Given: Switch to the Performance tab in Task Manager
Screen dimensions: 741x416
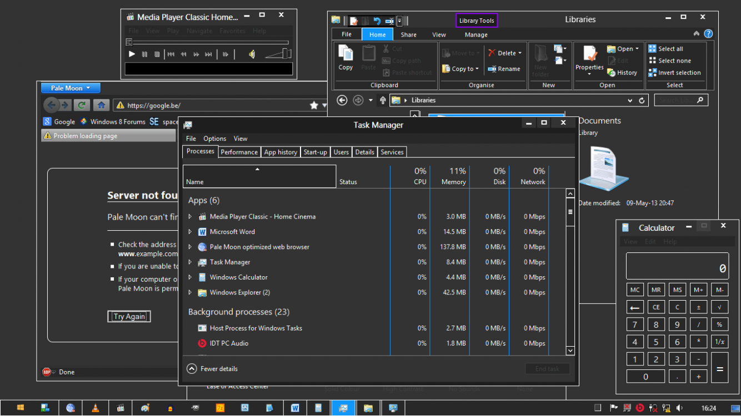Looking at the screenshot, I should pyautogui.click(x=239, y=152).
